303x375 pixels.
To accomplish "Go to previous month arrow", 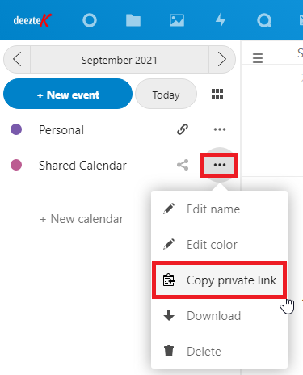I will tap(17, 59).
